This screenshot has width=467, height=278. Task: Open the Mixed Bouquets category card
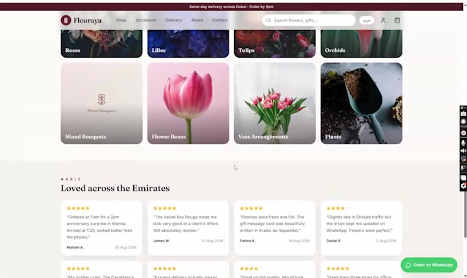102,103
